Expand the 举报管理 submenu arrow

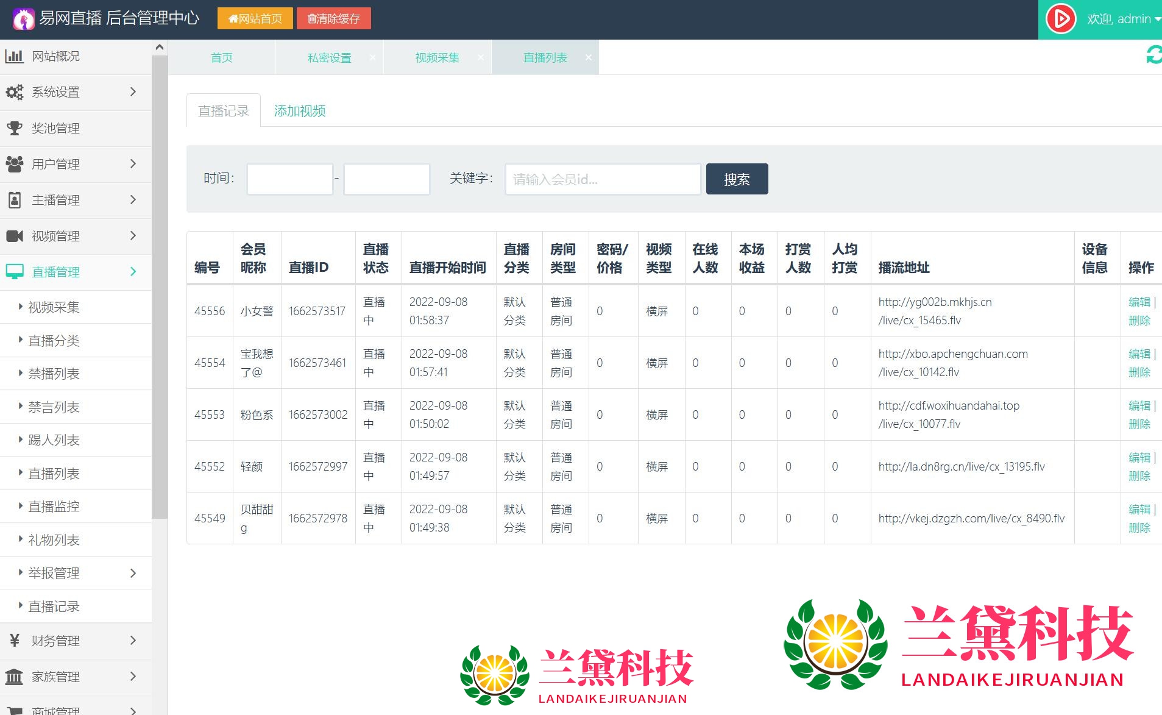click(x=133, y=573)
